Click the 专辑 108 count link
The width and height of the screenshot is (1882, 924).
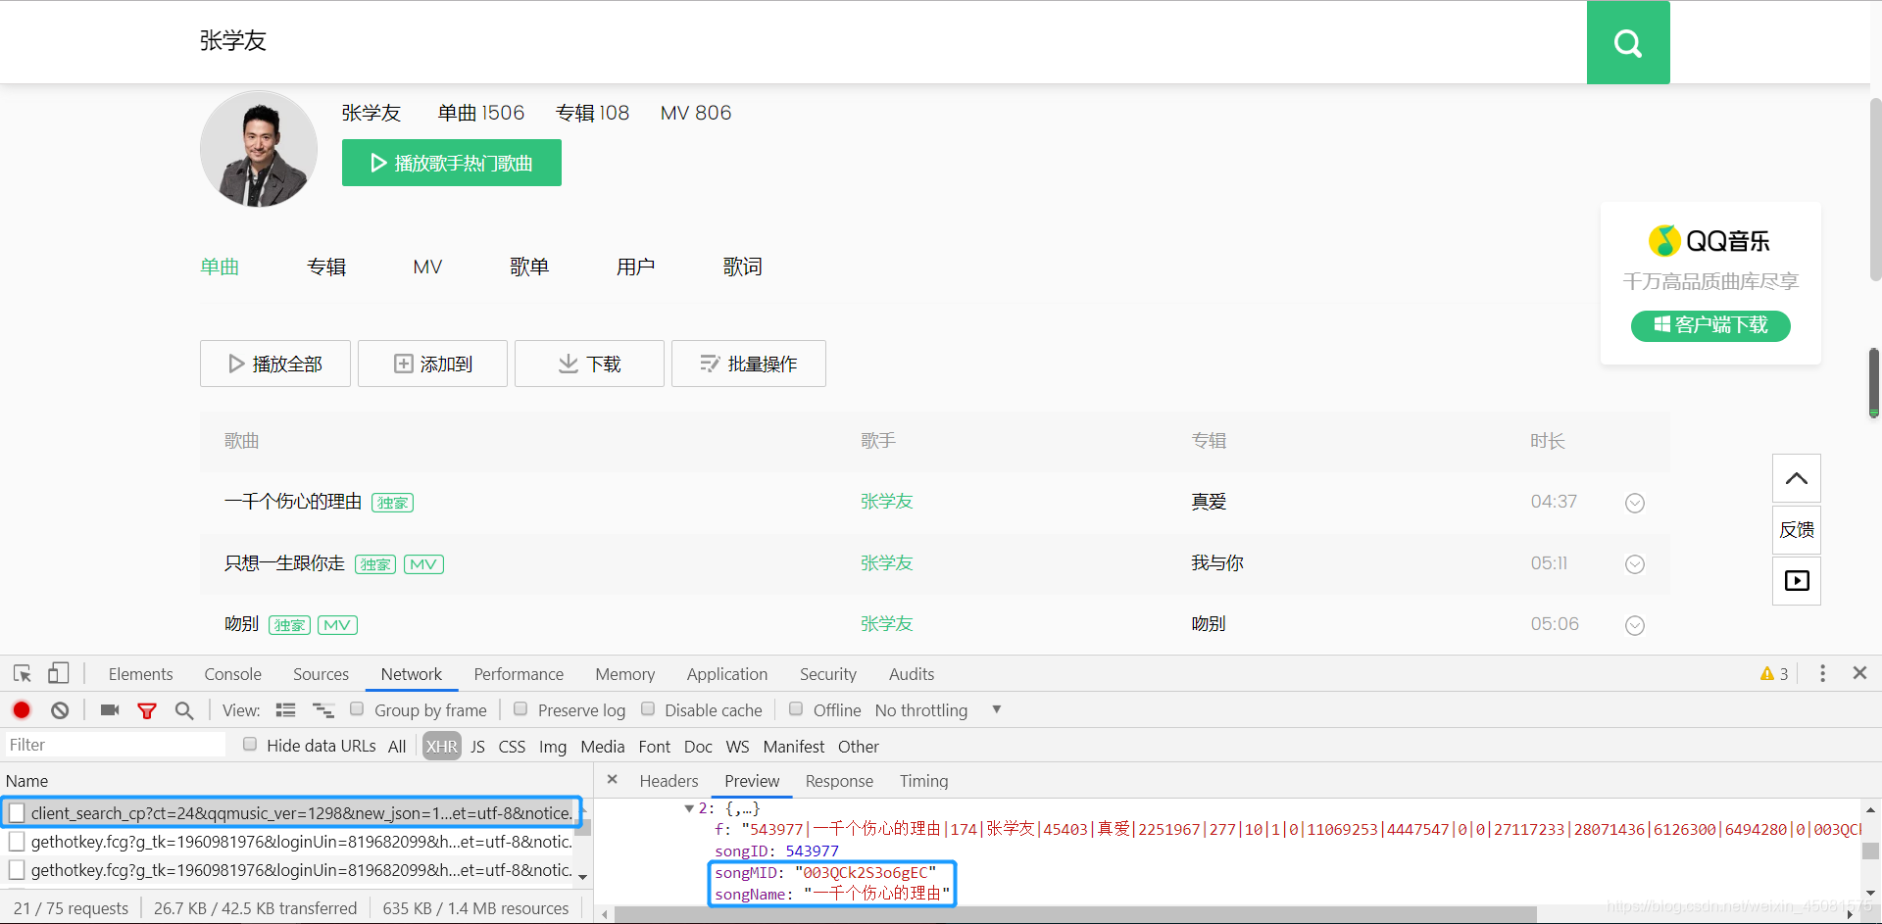[x=592, y=113]
